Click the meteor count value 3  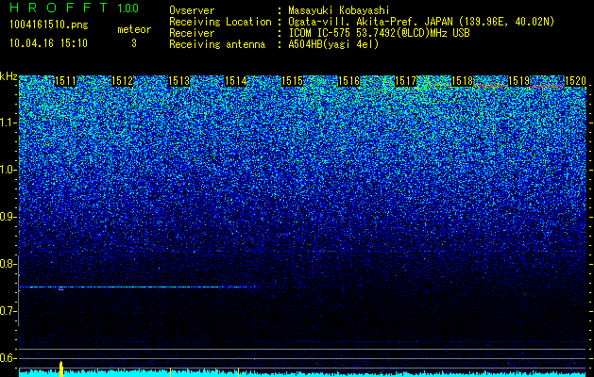click(134, 43)
